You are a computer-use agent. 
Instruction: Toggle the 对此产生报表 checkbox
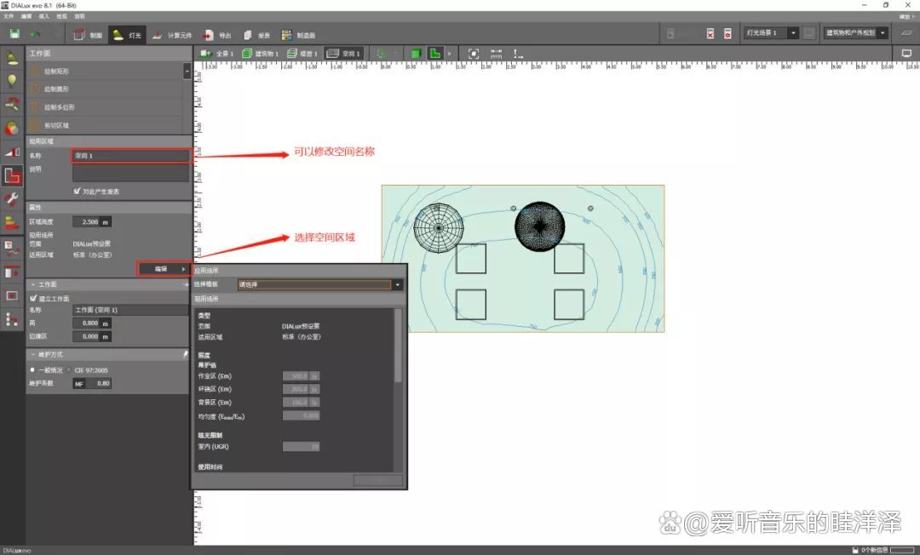pos(77,191)
